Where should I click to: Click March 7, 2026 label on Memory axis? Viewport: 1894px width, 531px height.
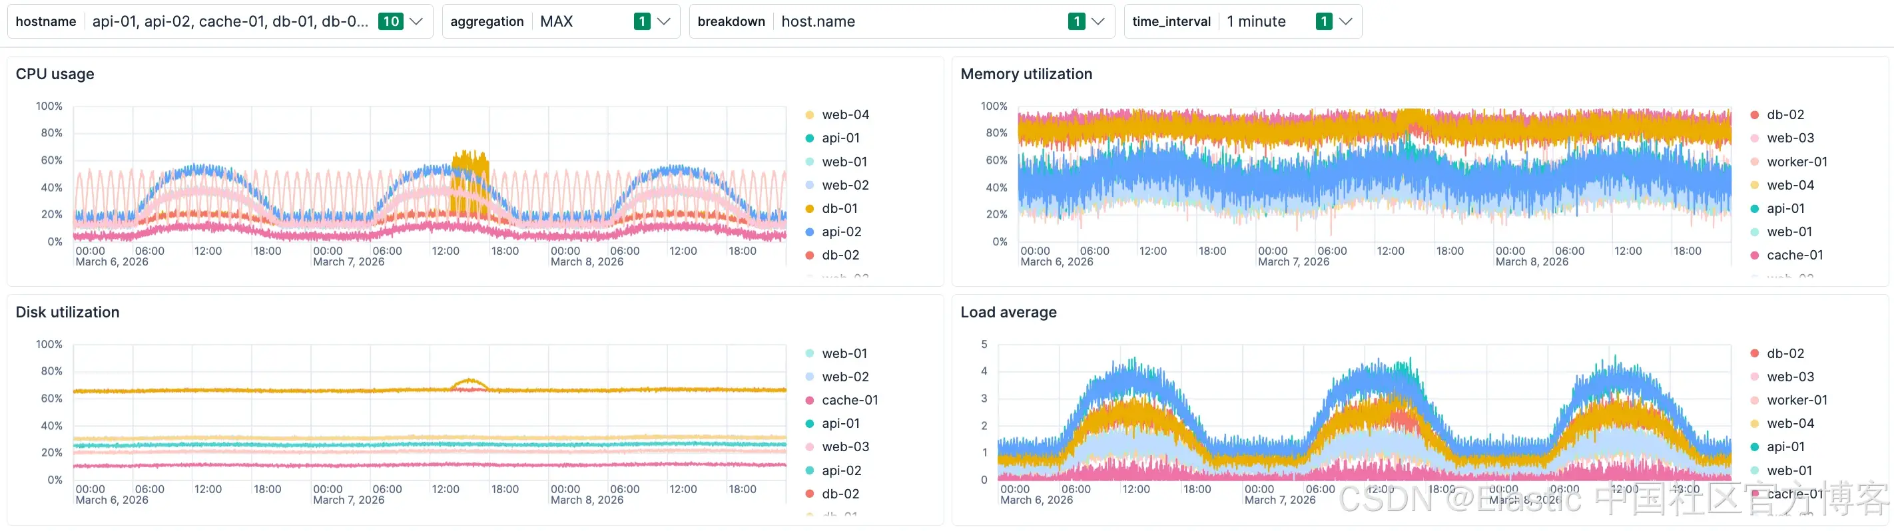pos(1293,262)
